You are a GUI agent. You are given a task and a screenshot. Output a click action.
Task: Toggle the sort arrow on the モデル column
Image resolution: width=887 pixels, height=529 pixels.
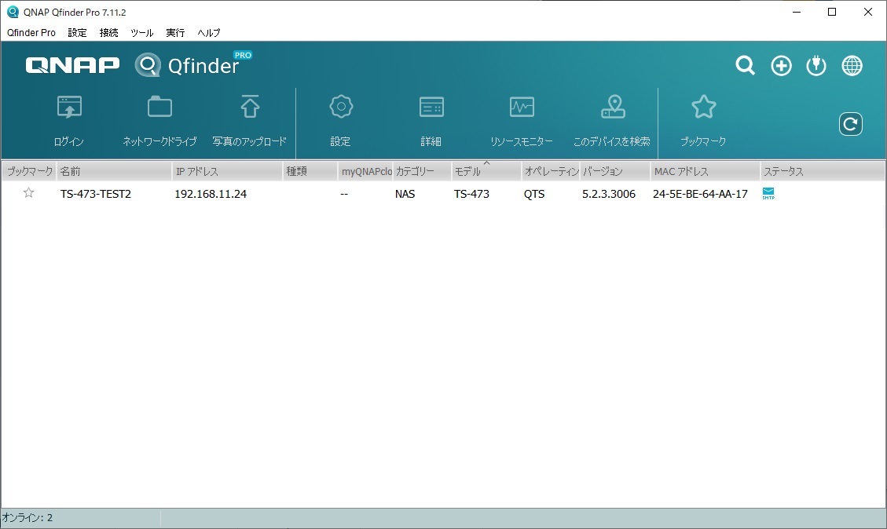pyautogui.click(x=486, y=164)
